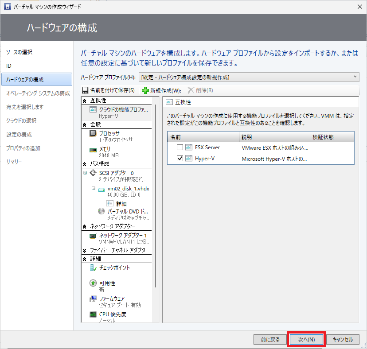Go to 宛先を選択します step
The image size is (367, 349).
pyautogui.click(x=25, y=107)
